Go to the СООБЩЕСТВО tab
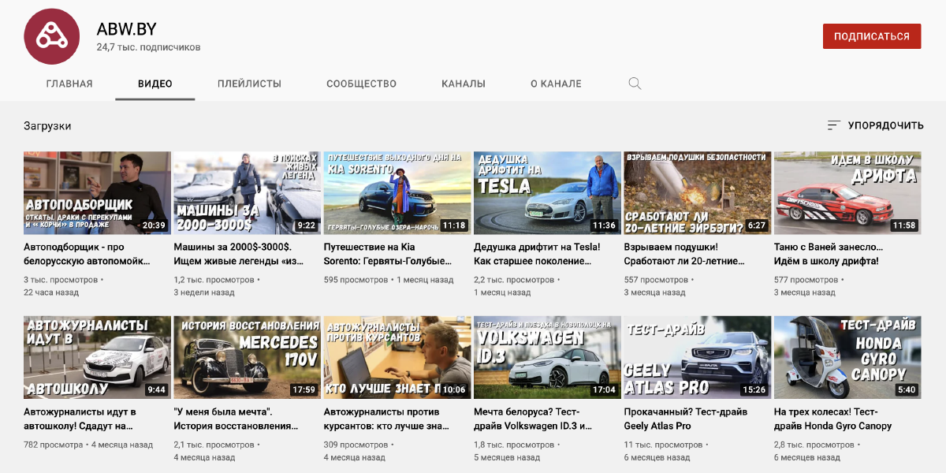The height and width of the screenshot is (473, 946). [x=361, y=84]
